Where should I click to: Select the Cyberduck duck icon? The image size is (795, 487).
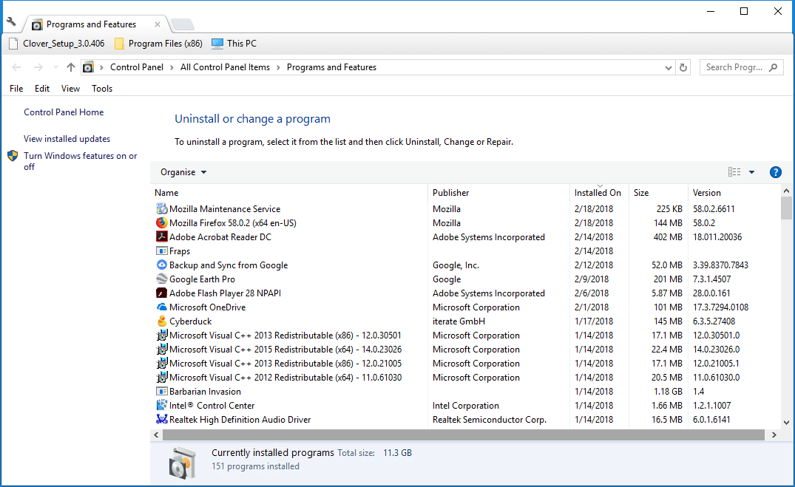coord(162,321)
